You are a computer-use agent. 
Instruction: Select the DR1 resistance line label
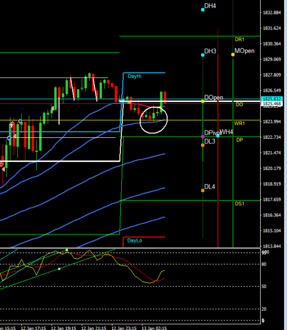(240, 40)
